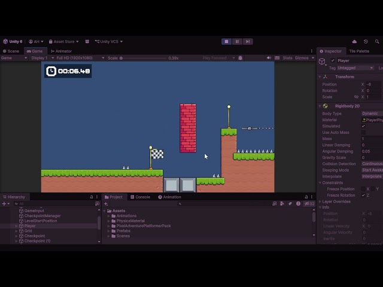Open the AH account dropdown
Screen dimensions: 383x287
click(x=36, y=41)
